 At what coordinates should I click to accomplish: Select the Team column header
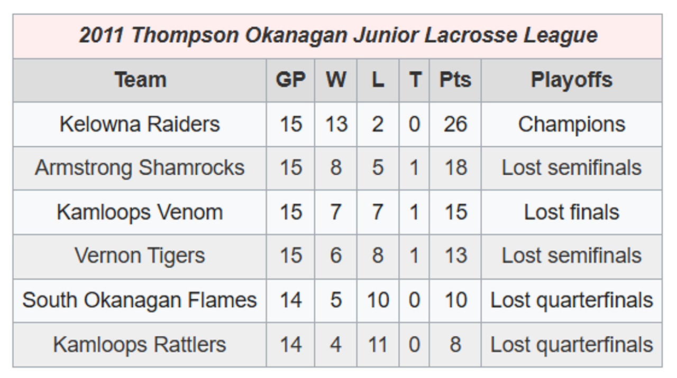pyautogui.click(x=140, y=80)
